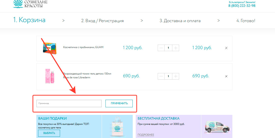Screen dimensions: 275x138
Task: Apply promo code with ПРИМЕНИТЬ button
Action: coord(119,104)
